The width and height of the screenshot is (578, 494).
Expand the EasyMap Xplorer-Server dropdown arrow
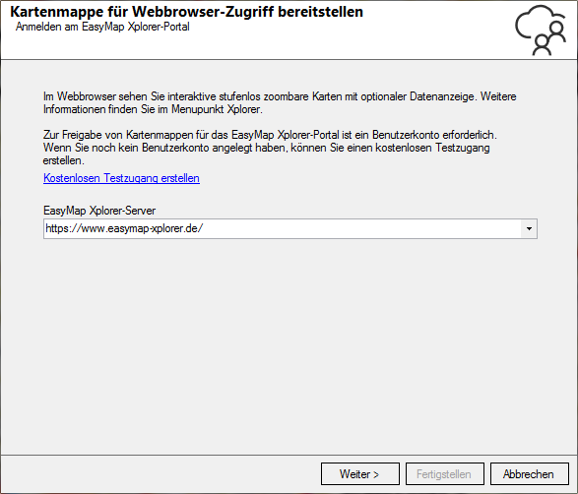click(529, 228)
